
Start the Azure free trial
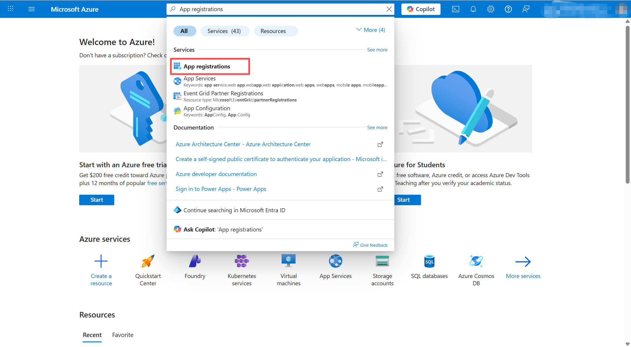[x=97, y=200]
